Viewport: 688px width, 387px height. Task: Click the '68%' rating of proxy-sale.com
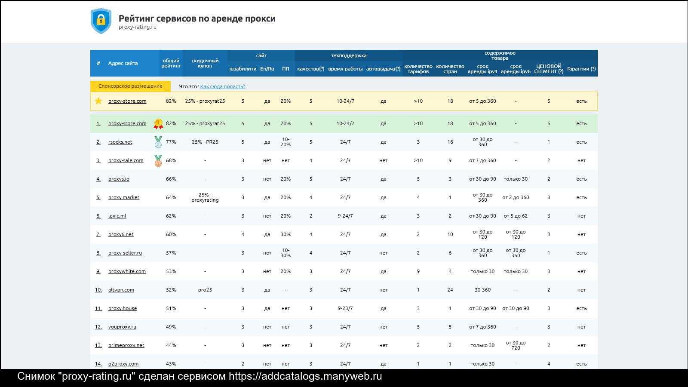point(171,160)
